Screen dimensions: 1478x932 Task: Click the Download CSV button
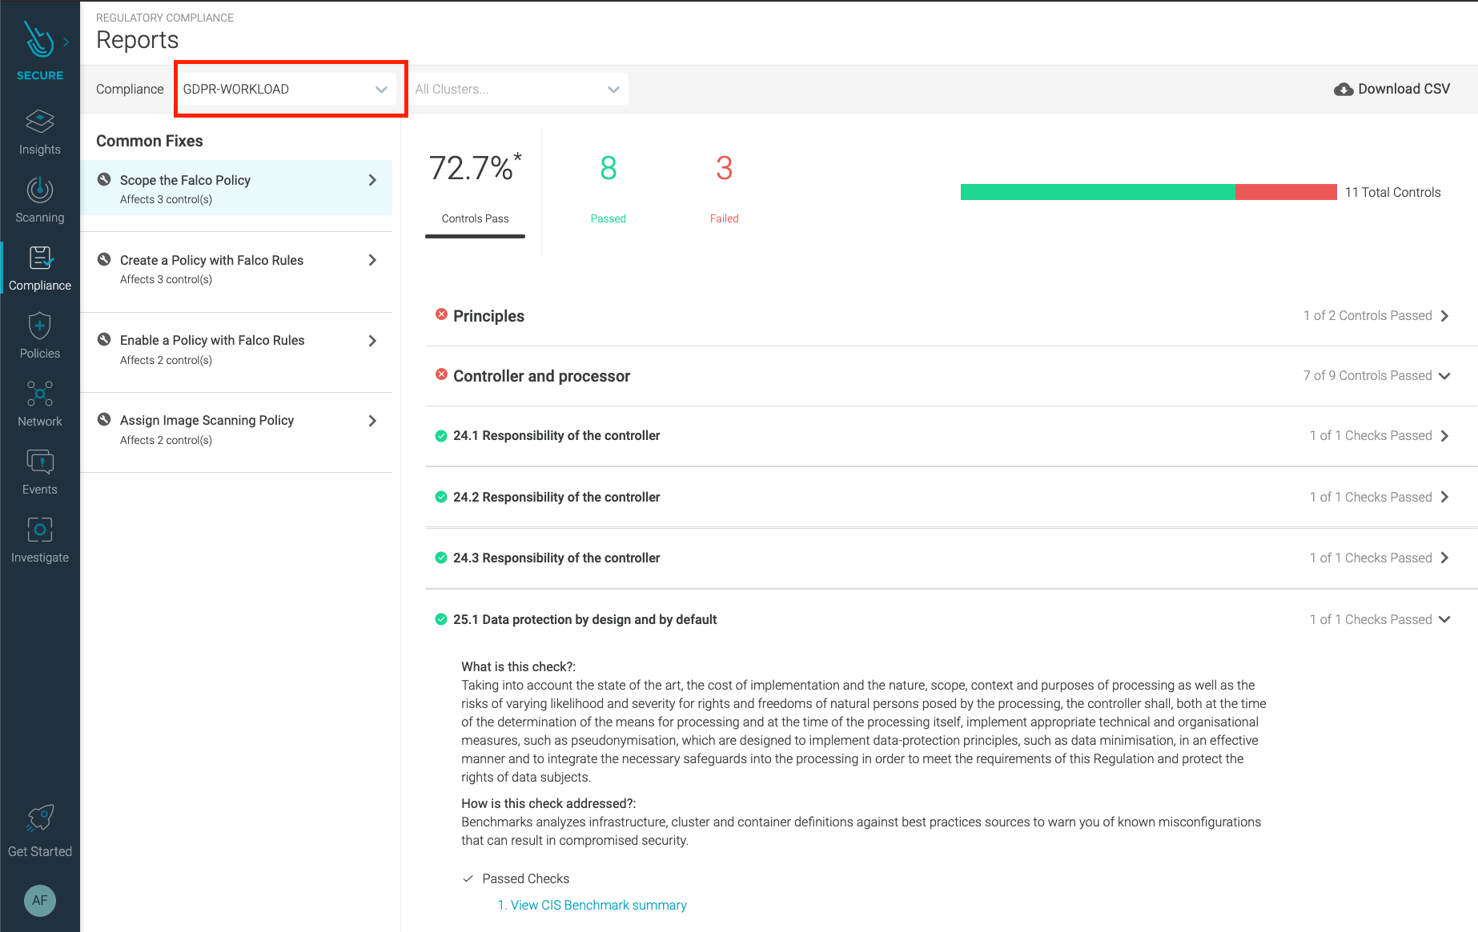[x=1392, y=89]
